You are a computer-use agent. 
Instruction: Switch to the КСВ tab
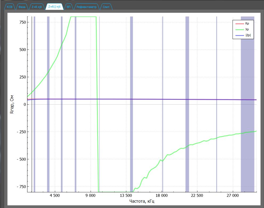click(x=10, y=7)
